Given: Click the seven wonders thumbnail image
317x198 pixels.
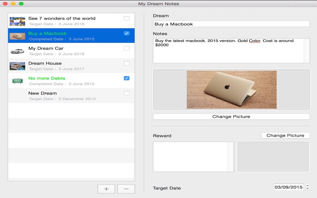Looking at the screenshot, I should point(17,21).
